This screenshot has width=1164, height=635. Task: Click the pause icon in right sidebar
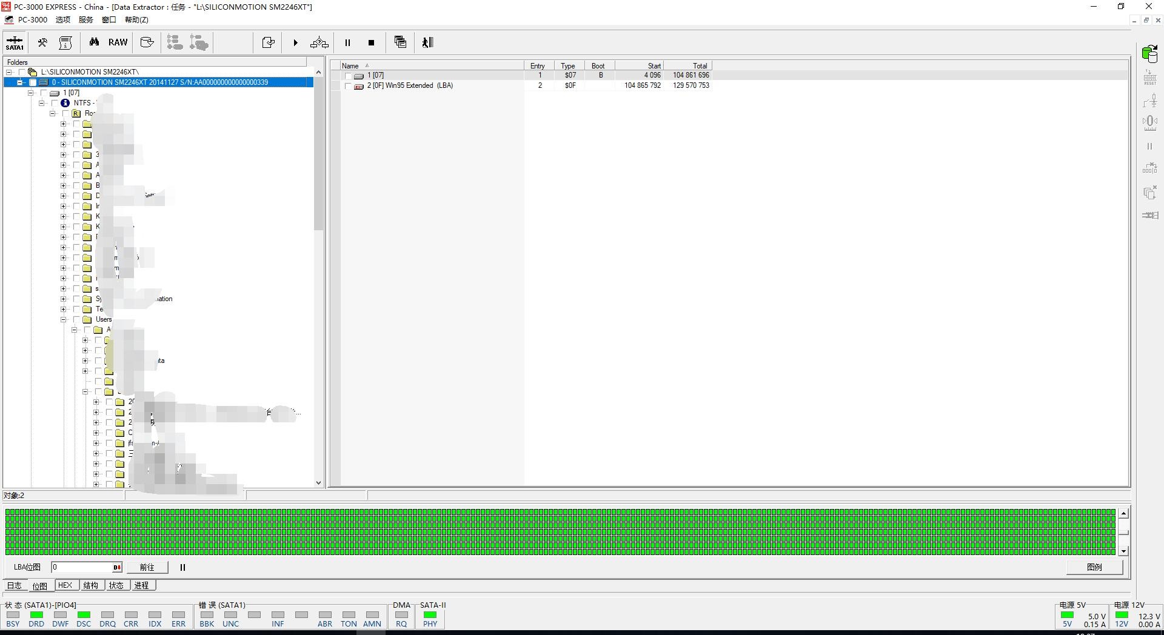(1149, 147)
